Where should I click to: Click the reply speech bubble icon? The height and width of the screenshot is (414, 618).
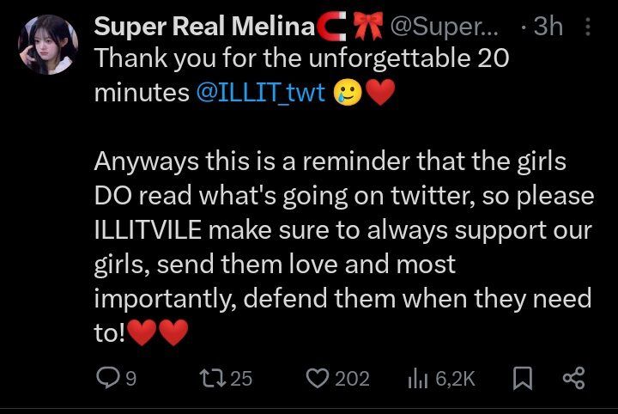(x=107, y=377)
